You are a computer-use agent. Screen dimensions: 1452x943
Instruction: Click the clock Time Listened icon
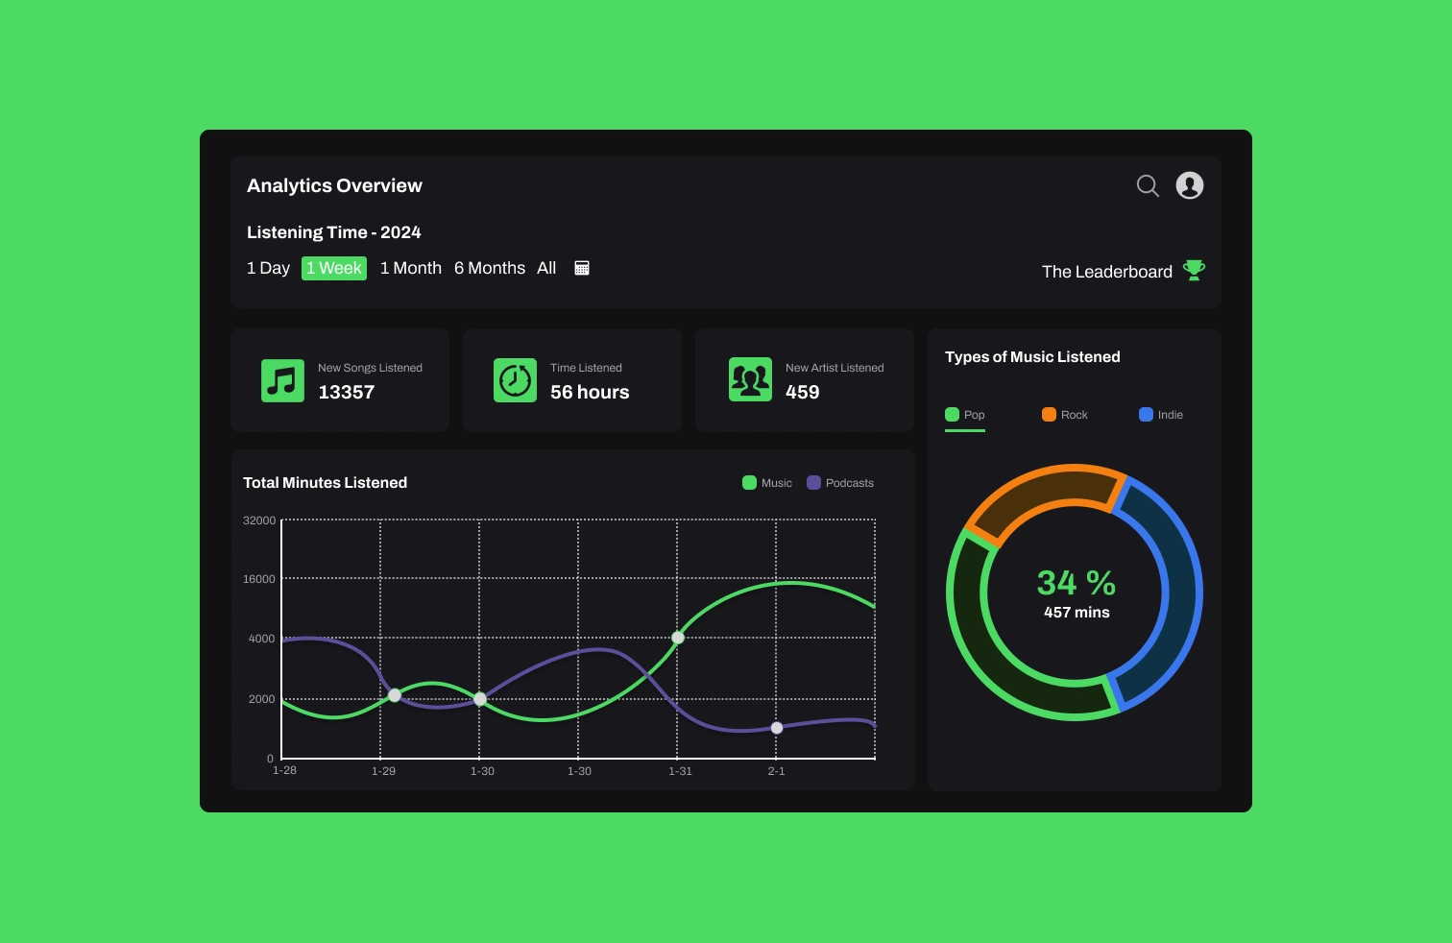515,380
